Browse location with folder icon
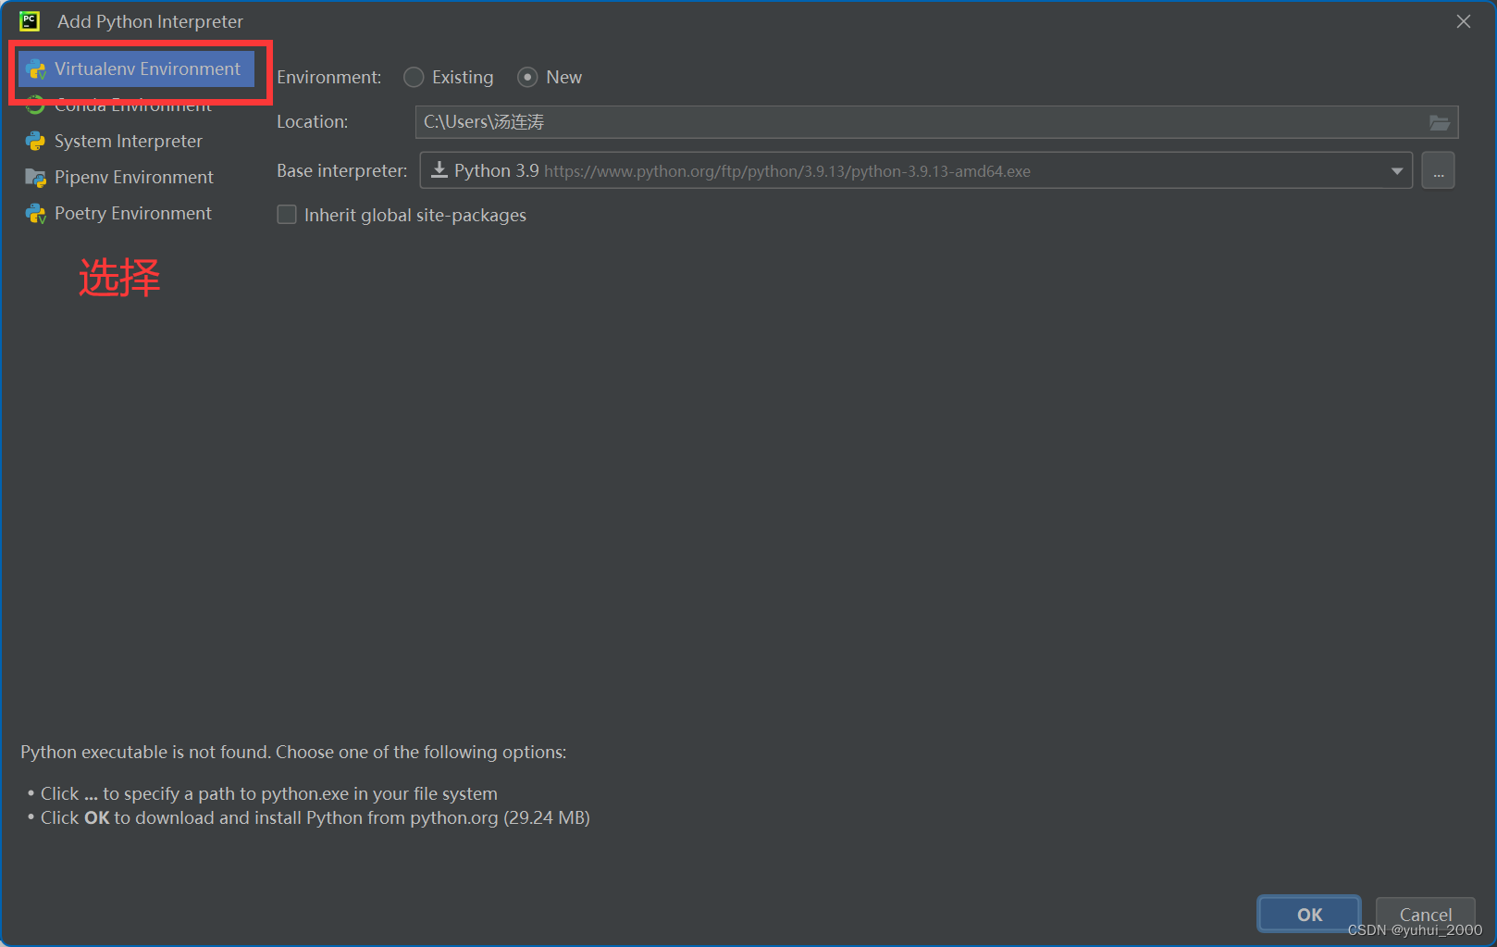1497x947 pixels. 1440,122
